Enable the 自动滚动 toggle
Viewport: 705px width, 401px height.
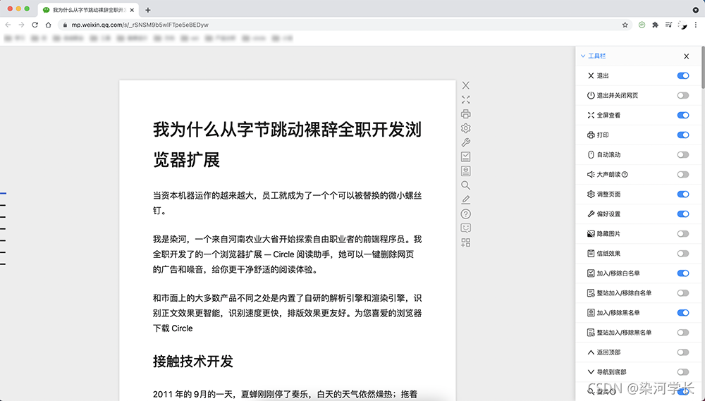click(x=683, y=154)
